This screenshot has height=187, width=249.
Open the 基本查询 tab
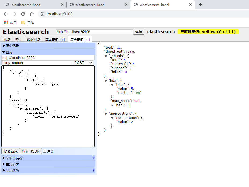pyautogui.click(x=52, y=40)
